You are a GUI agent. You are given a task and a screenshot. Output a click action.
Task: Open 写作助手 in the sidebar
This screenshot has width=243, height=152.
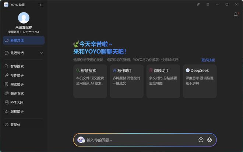24,75
